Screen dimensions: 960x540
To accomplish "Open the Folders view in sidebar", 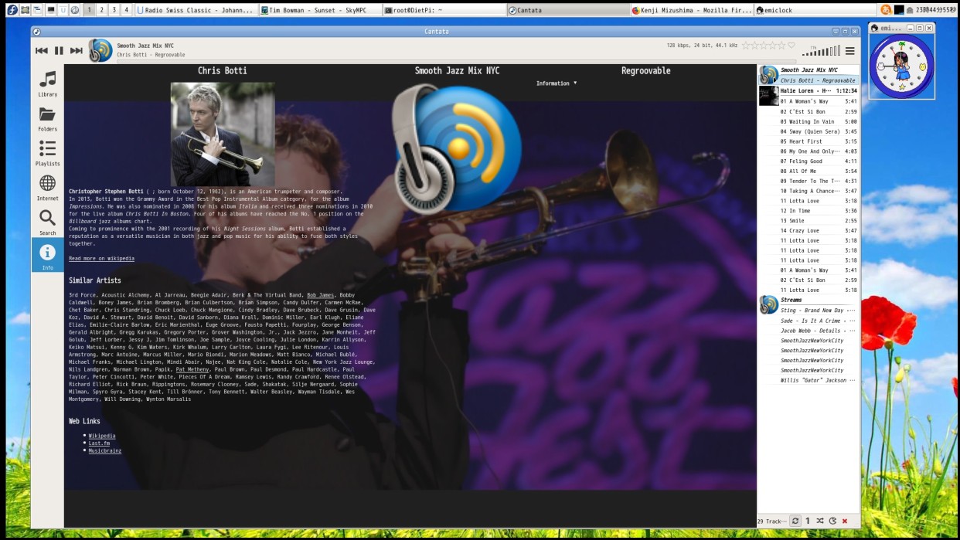I will tap(47, 117).
